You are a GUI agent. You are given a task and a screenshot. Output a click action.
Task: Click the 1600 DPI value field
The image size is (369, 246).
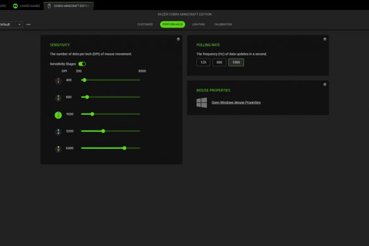(69, 114)
